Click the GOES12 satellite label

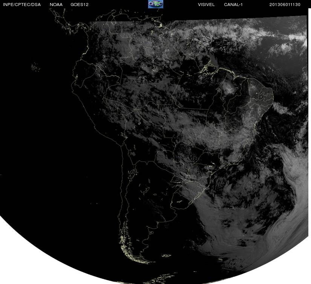79,5
